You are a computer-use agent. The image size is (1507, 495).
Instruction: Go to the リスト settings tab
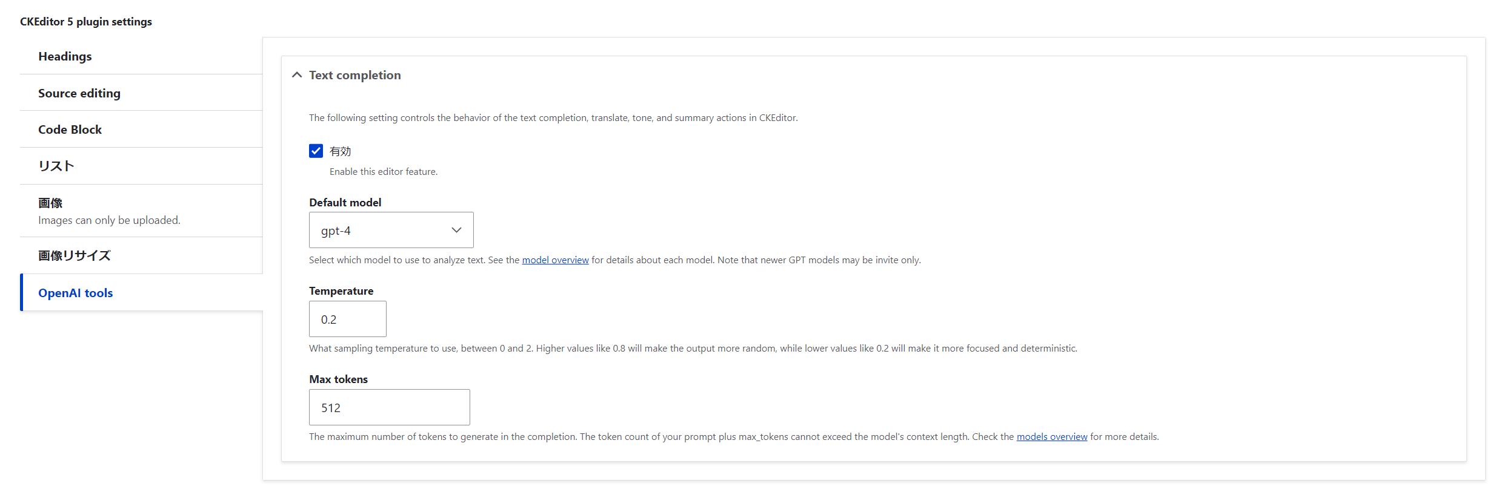(56, 166)
